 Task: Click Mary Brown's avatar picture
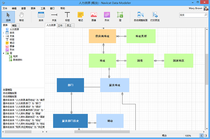[x=206, y=8]
